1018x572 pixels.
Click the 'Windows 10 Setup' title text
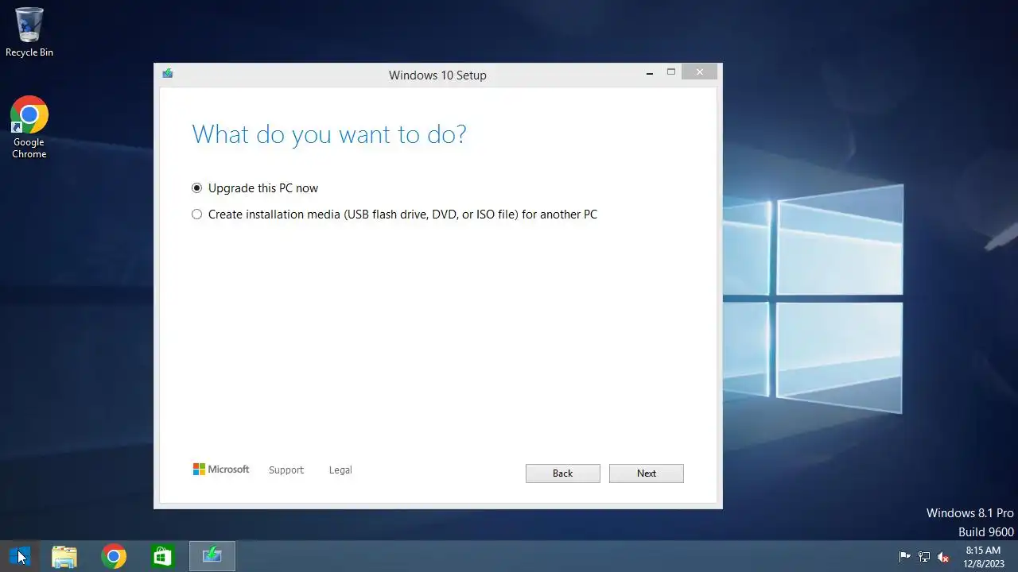[x=437, y=75]
